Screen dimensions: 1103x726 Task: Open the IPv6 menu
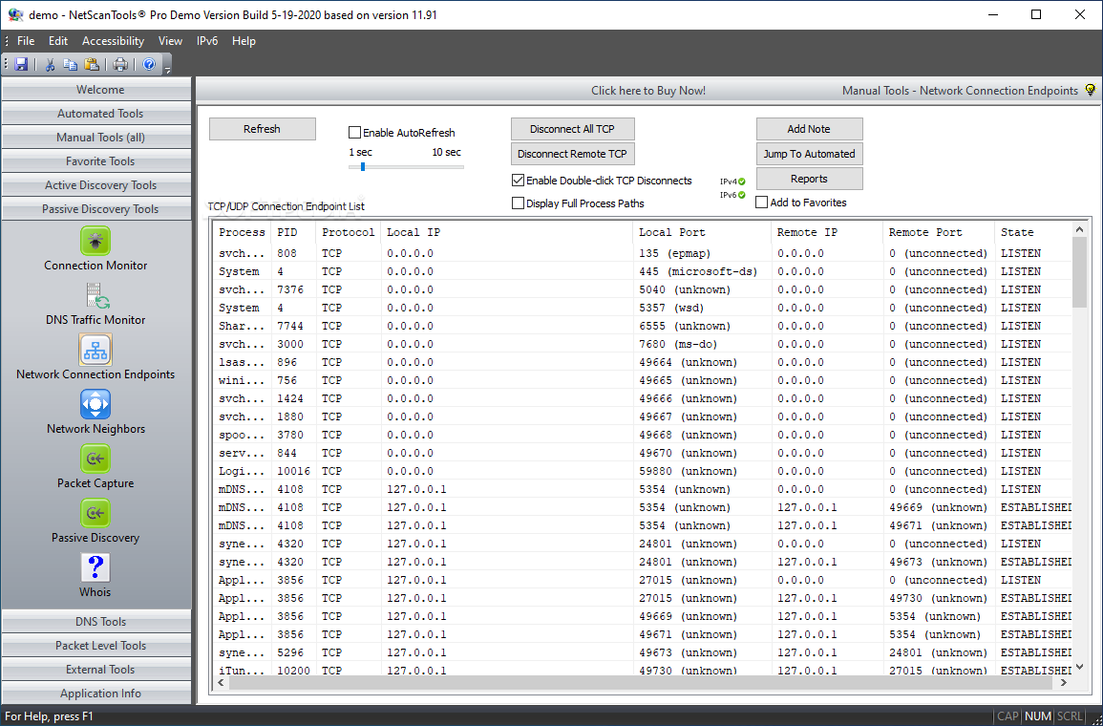point(207,41)
